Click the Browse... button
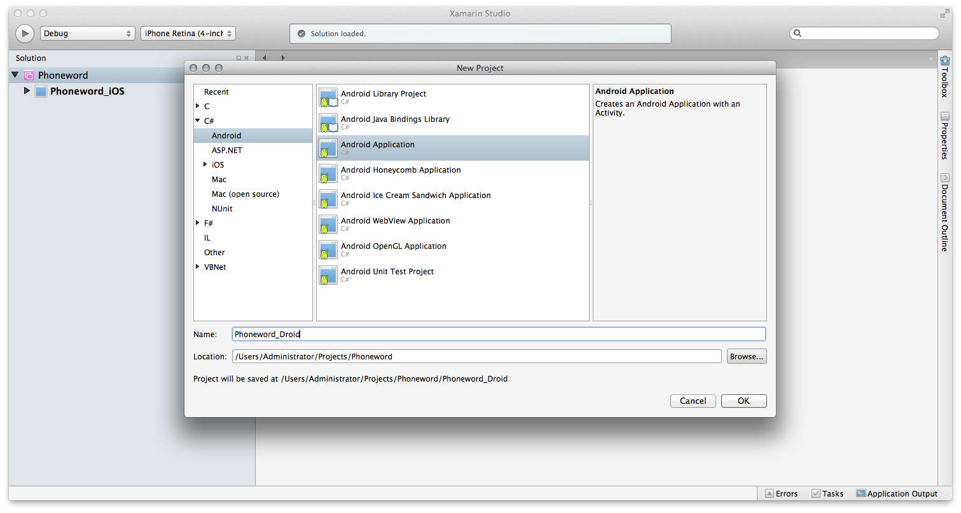 746,356
